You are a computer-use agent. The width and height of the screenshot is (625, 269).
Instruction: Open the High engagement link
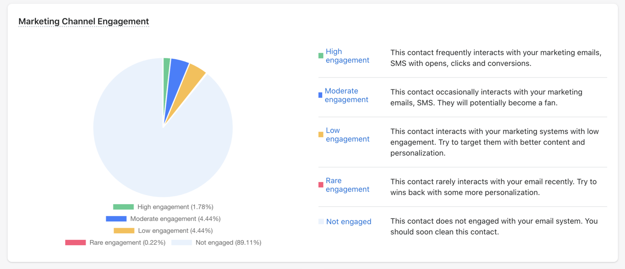pos(347,56)
